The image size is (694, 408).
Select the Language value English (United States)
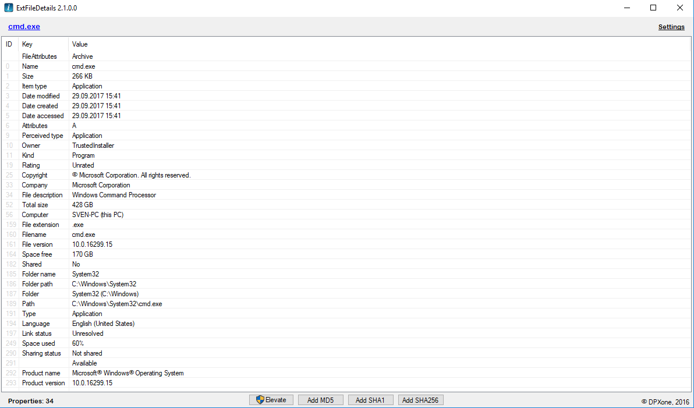[103, 324]
